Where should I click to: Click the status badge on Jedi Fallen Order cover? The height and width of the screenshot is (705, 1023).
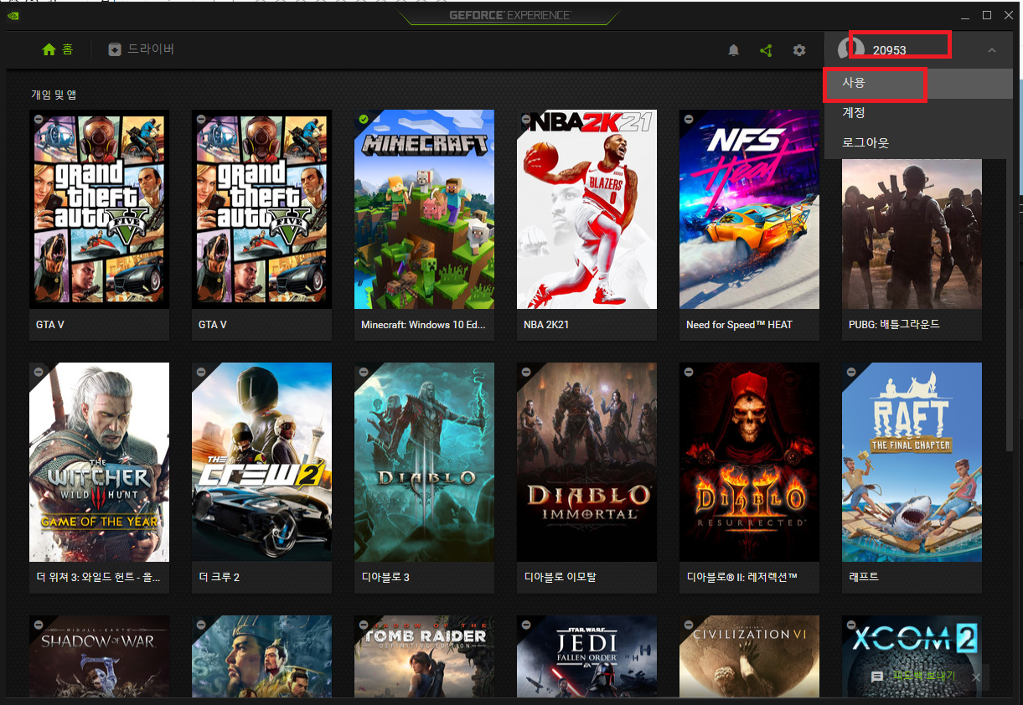[x=526, y=625]
